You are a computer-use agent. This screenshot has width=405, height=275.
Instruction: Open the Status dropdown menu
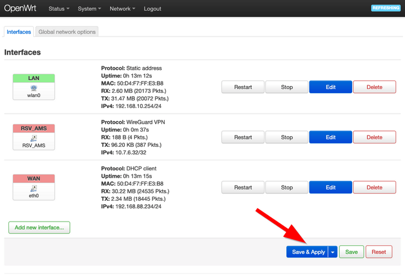59,9
